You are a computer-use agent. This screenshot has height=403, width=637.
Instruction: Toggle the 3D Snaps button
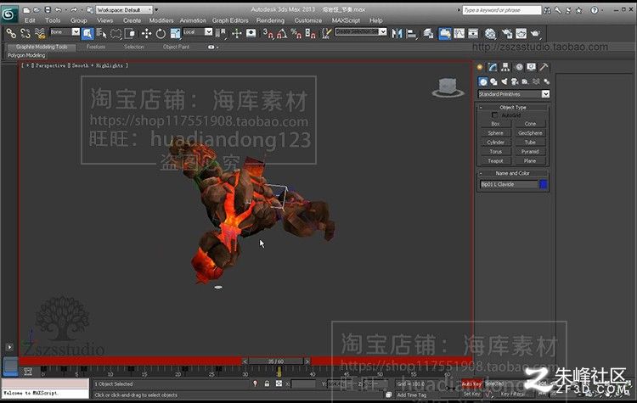pos(268,33)
